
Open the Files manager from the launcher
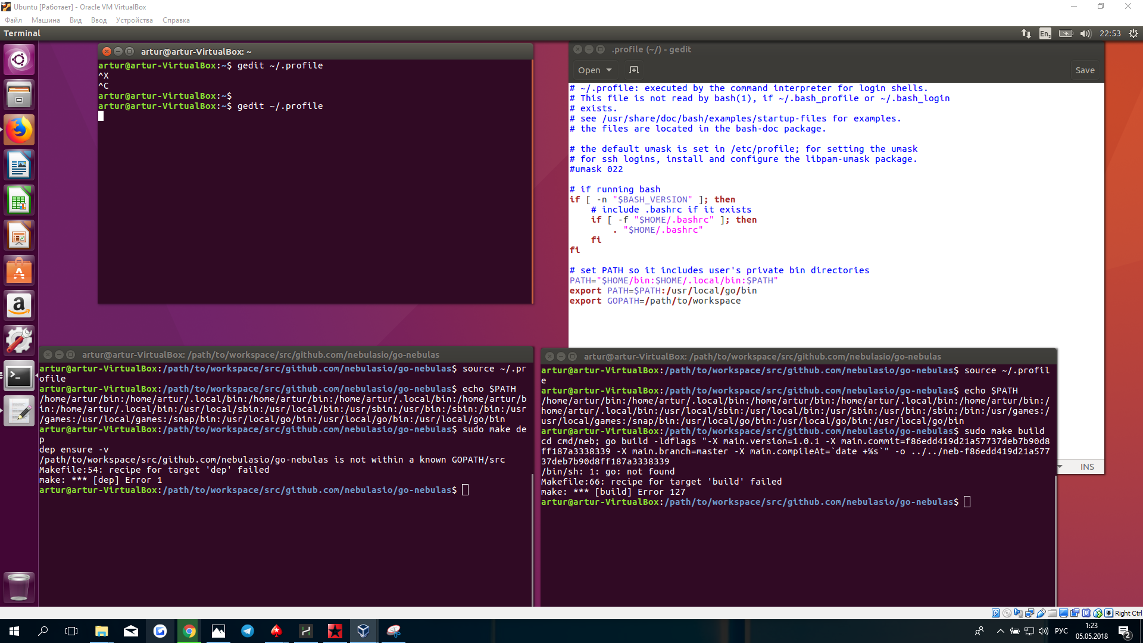click(x=19, y=95)
